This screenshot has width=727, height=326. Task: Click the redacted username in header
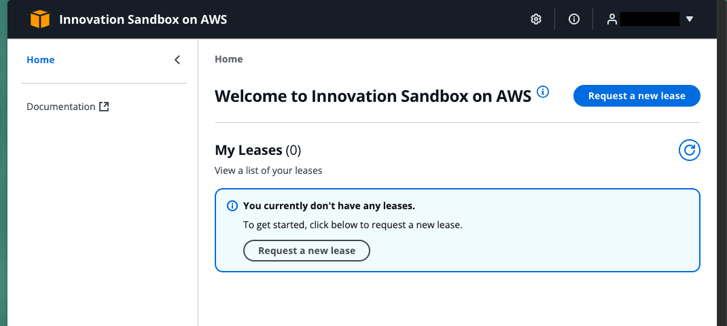tap(650, 20)
